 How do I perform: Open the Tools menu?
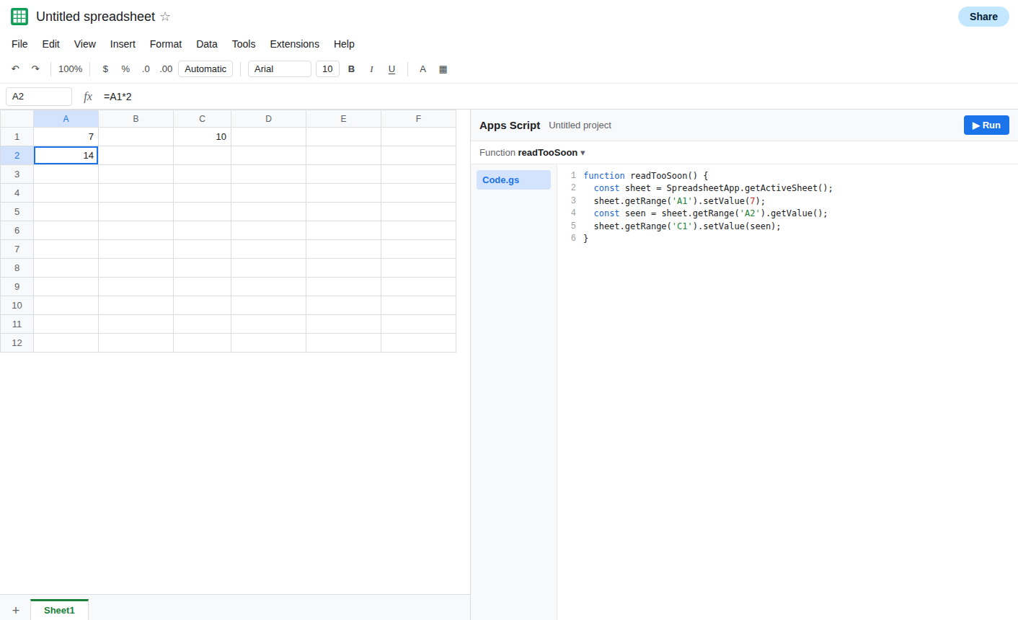(x=244, y=44)
